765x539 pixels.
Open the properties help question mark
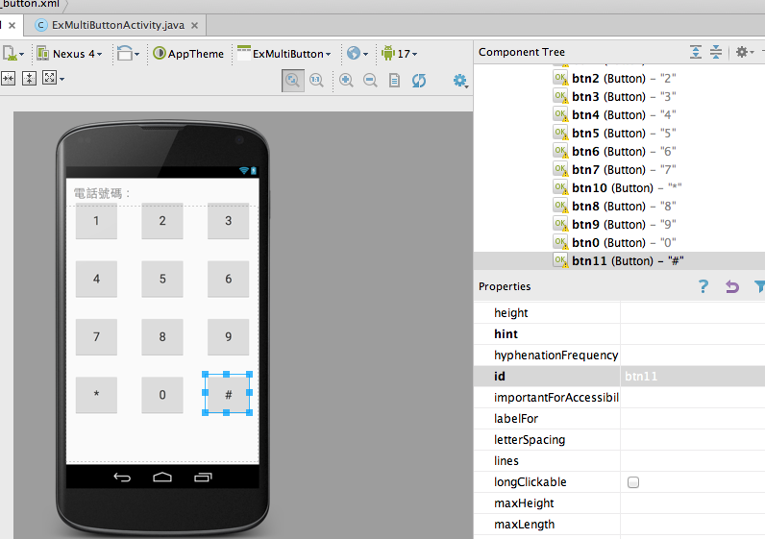tap(703, 286)
